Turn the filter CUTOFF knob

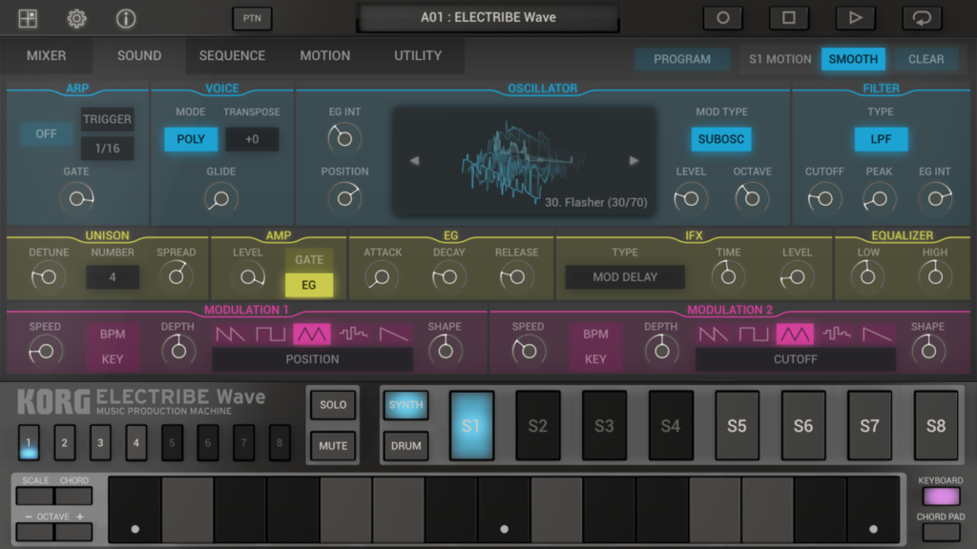[x=823, y=197]
